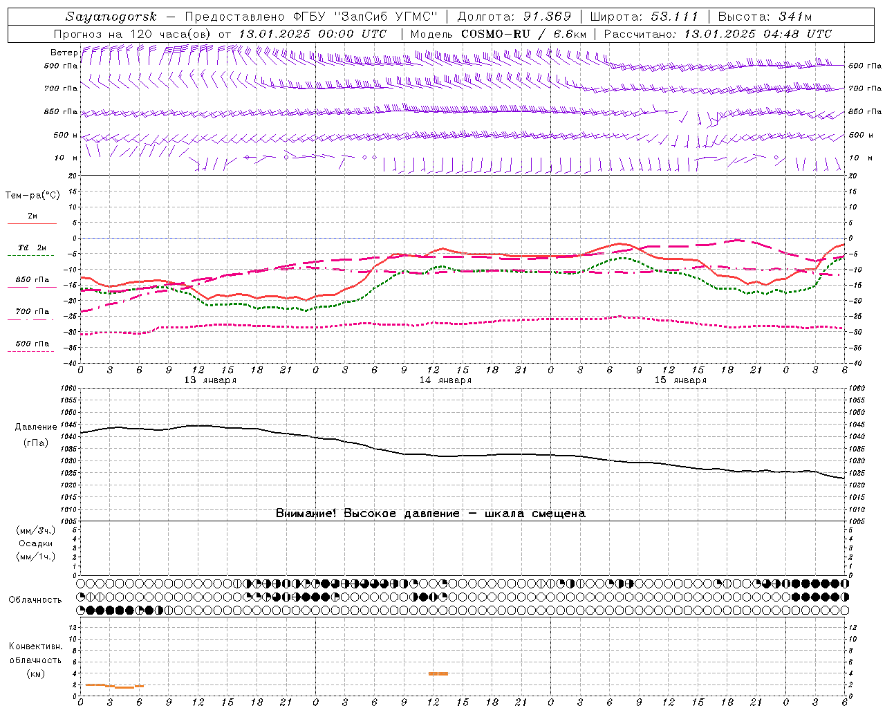Click the left-axis '1060' pressure value
The image size is (885, 708).
click(68, 388)
